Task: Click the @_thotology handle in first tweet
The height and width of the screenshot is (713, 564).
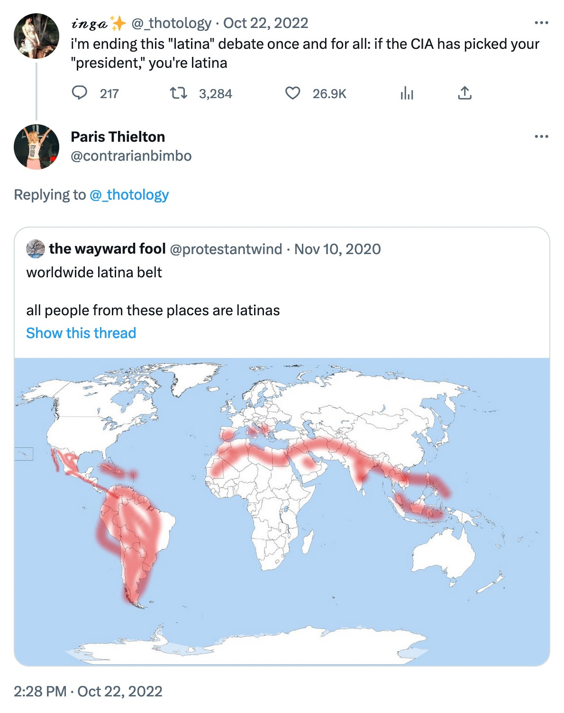Action: [171, 23]
